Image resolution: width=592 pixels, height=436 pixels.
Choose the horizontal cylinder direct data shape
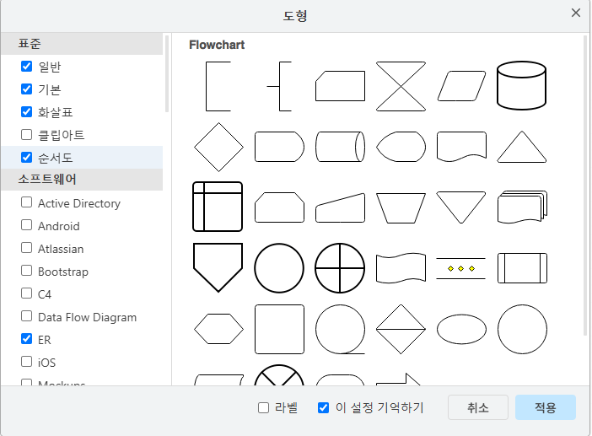[340, 147]
